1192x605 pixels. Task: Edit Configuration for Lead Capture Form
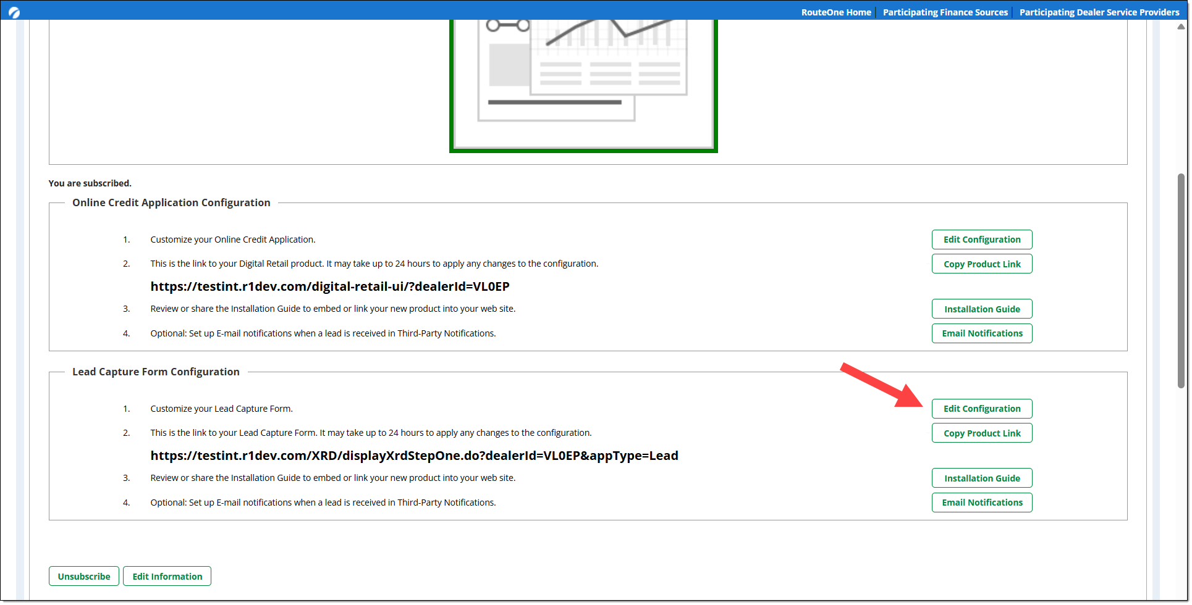pyautogui.click(x=981, y=409)
